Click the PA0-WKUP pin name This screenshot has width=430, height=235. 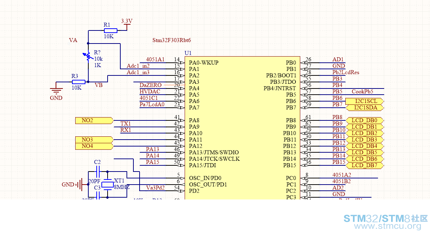(204, 63)
